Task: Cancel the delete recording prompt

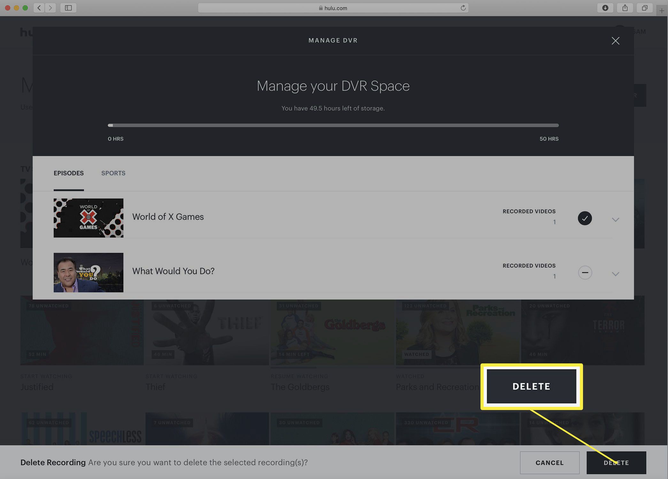Action: coord(549,463)
